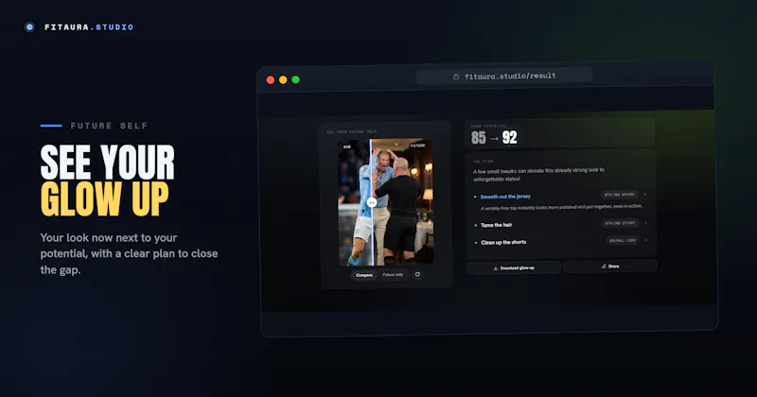Image resolution: width=757 pixels, height=397 pixels.
Task: Click the regenerate refresh icon
Action: coord(417,274)
